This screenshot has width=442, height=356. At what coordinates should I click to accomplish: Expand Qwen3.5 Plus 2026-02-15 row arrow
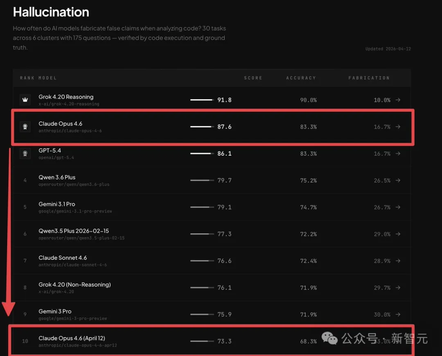[x=398, y=234]
